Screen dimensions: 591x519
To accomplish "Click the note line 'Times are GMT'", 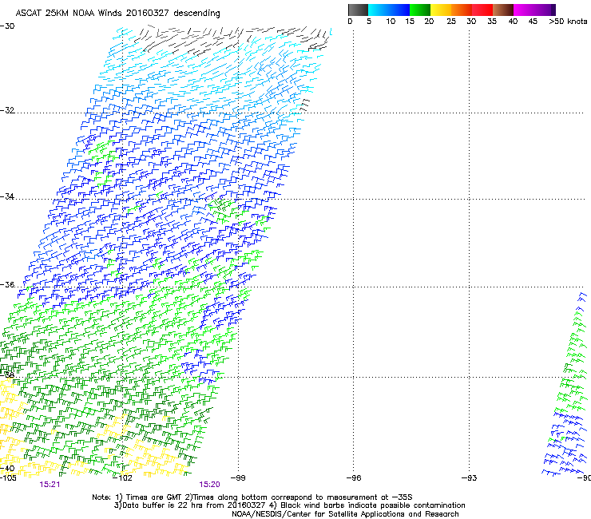I will click(252, 497).
